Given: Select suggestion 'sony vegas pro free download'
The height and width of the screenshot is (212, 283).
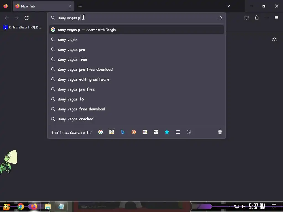Looking at the screenshot, I should click(137, 69).
